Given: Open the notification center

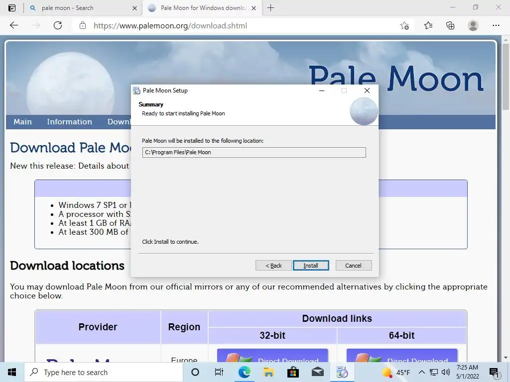Looking at the screenshot, I should [x=495, y=372].
